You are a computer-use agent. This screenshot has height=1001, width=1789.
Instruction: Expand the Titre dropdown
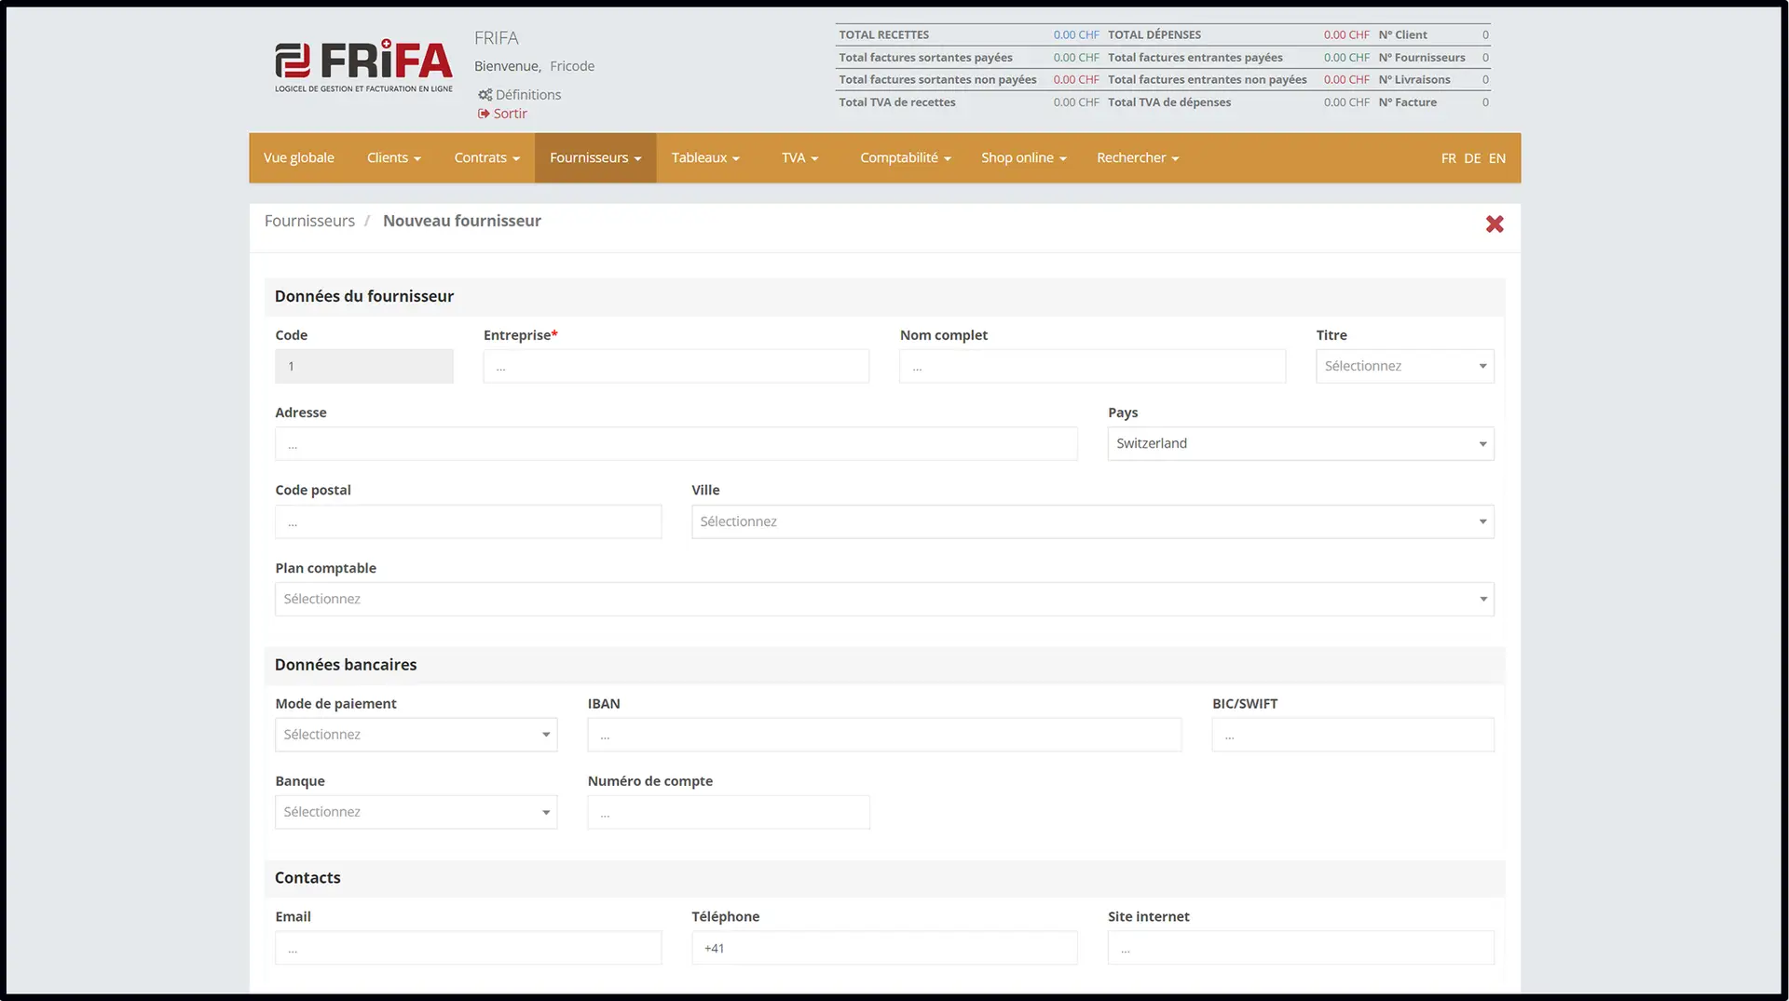click(x=1405, y=366)
